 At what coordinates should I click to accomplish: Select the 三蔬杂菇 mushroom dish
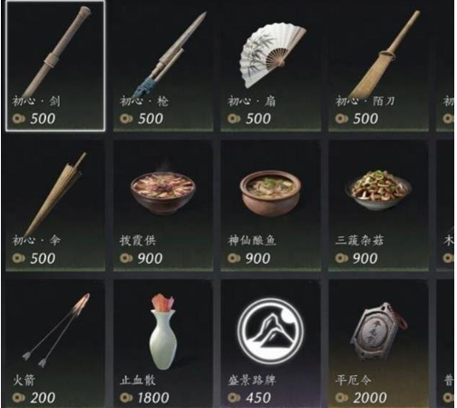(378, 205)
